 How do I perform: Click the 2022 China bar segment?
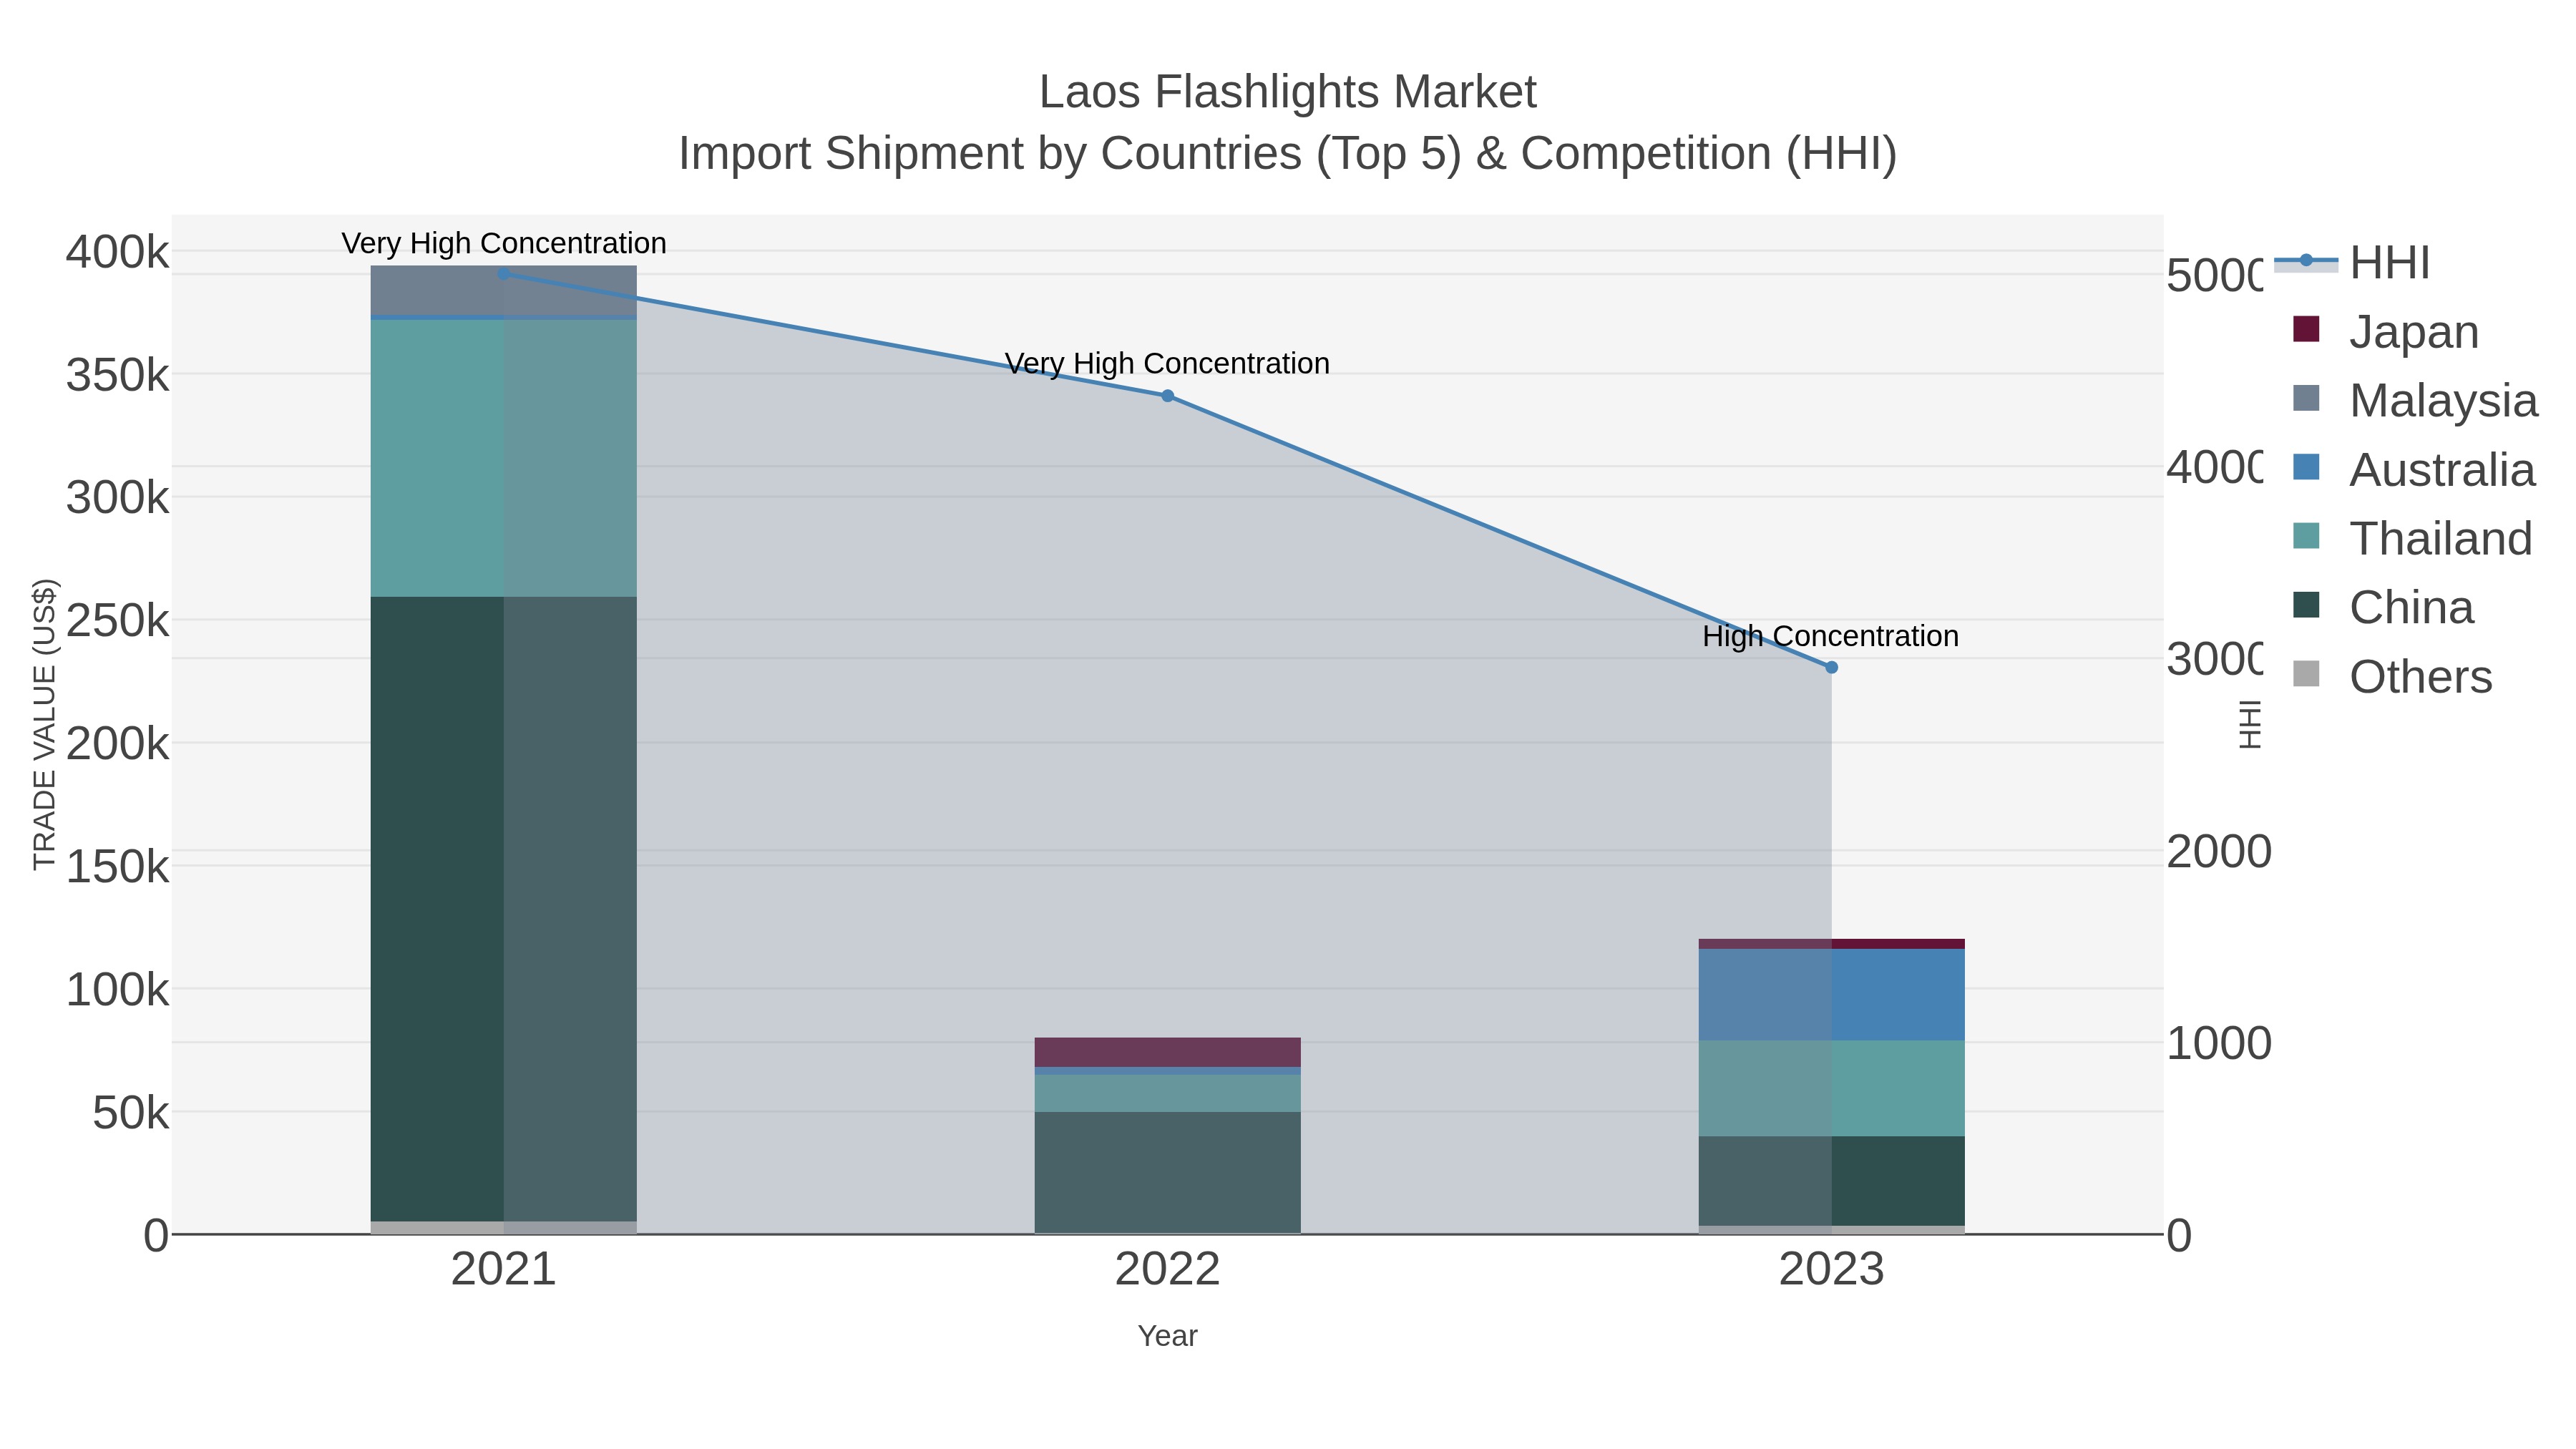[1167, 1172]
